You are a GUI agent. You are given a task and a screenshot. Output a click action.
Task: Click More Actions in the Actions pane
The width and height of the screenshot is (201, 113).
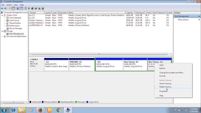(x=183, y=20)
